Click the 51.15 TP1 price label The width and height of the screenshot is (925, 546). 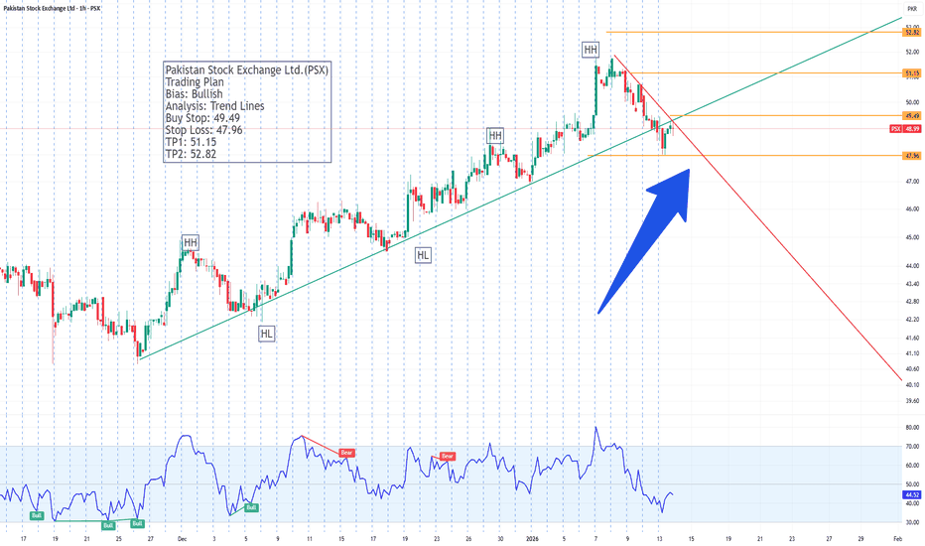[911, 73]
